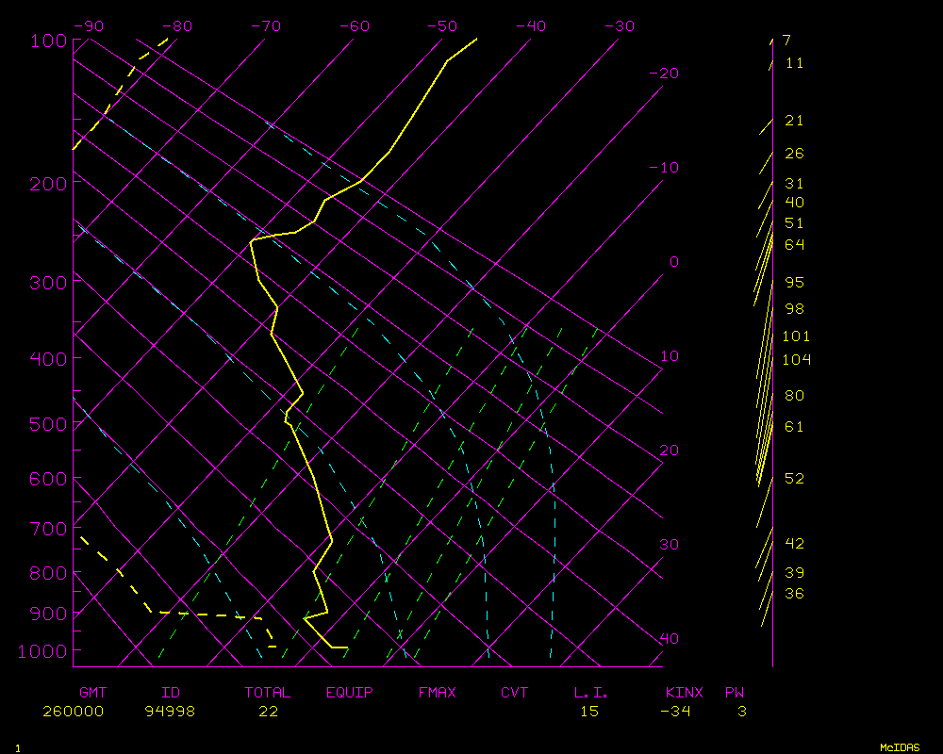
Task: Click the -30 temperature label at top
Action: (618, 26)
